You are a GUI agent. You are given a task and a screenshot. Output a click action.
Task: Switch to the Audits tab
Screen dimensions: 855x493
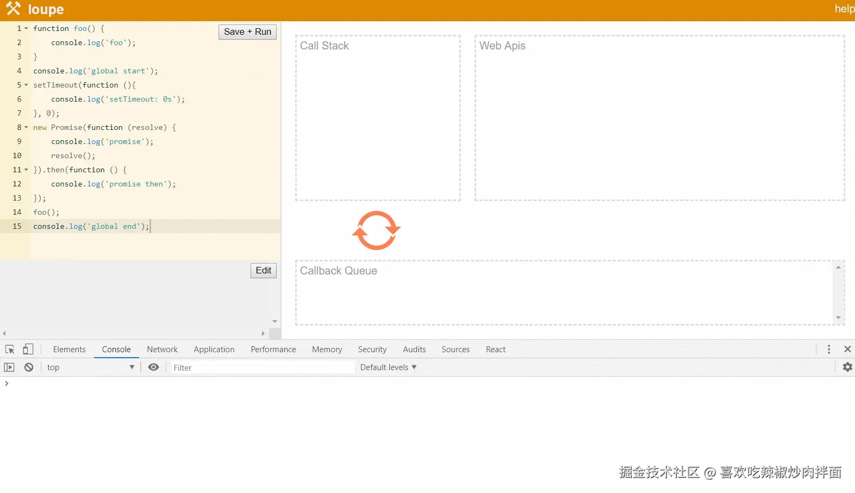click(x=414, y=350)
